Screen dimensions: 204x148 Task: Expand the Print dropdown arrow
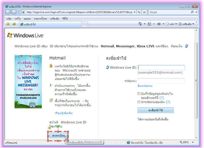163,24
